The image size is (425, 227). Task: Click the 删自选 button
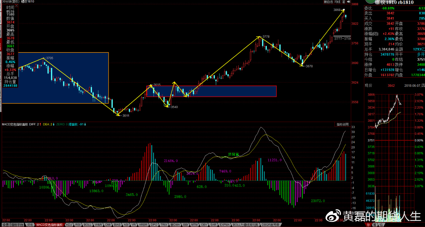point(328,2)
